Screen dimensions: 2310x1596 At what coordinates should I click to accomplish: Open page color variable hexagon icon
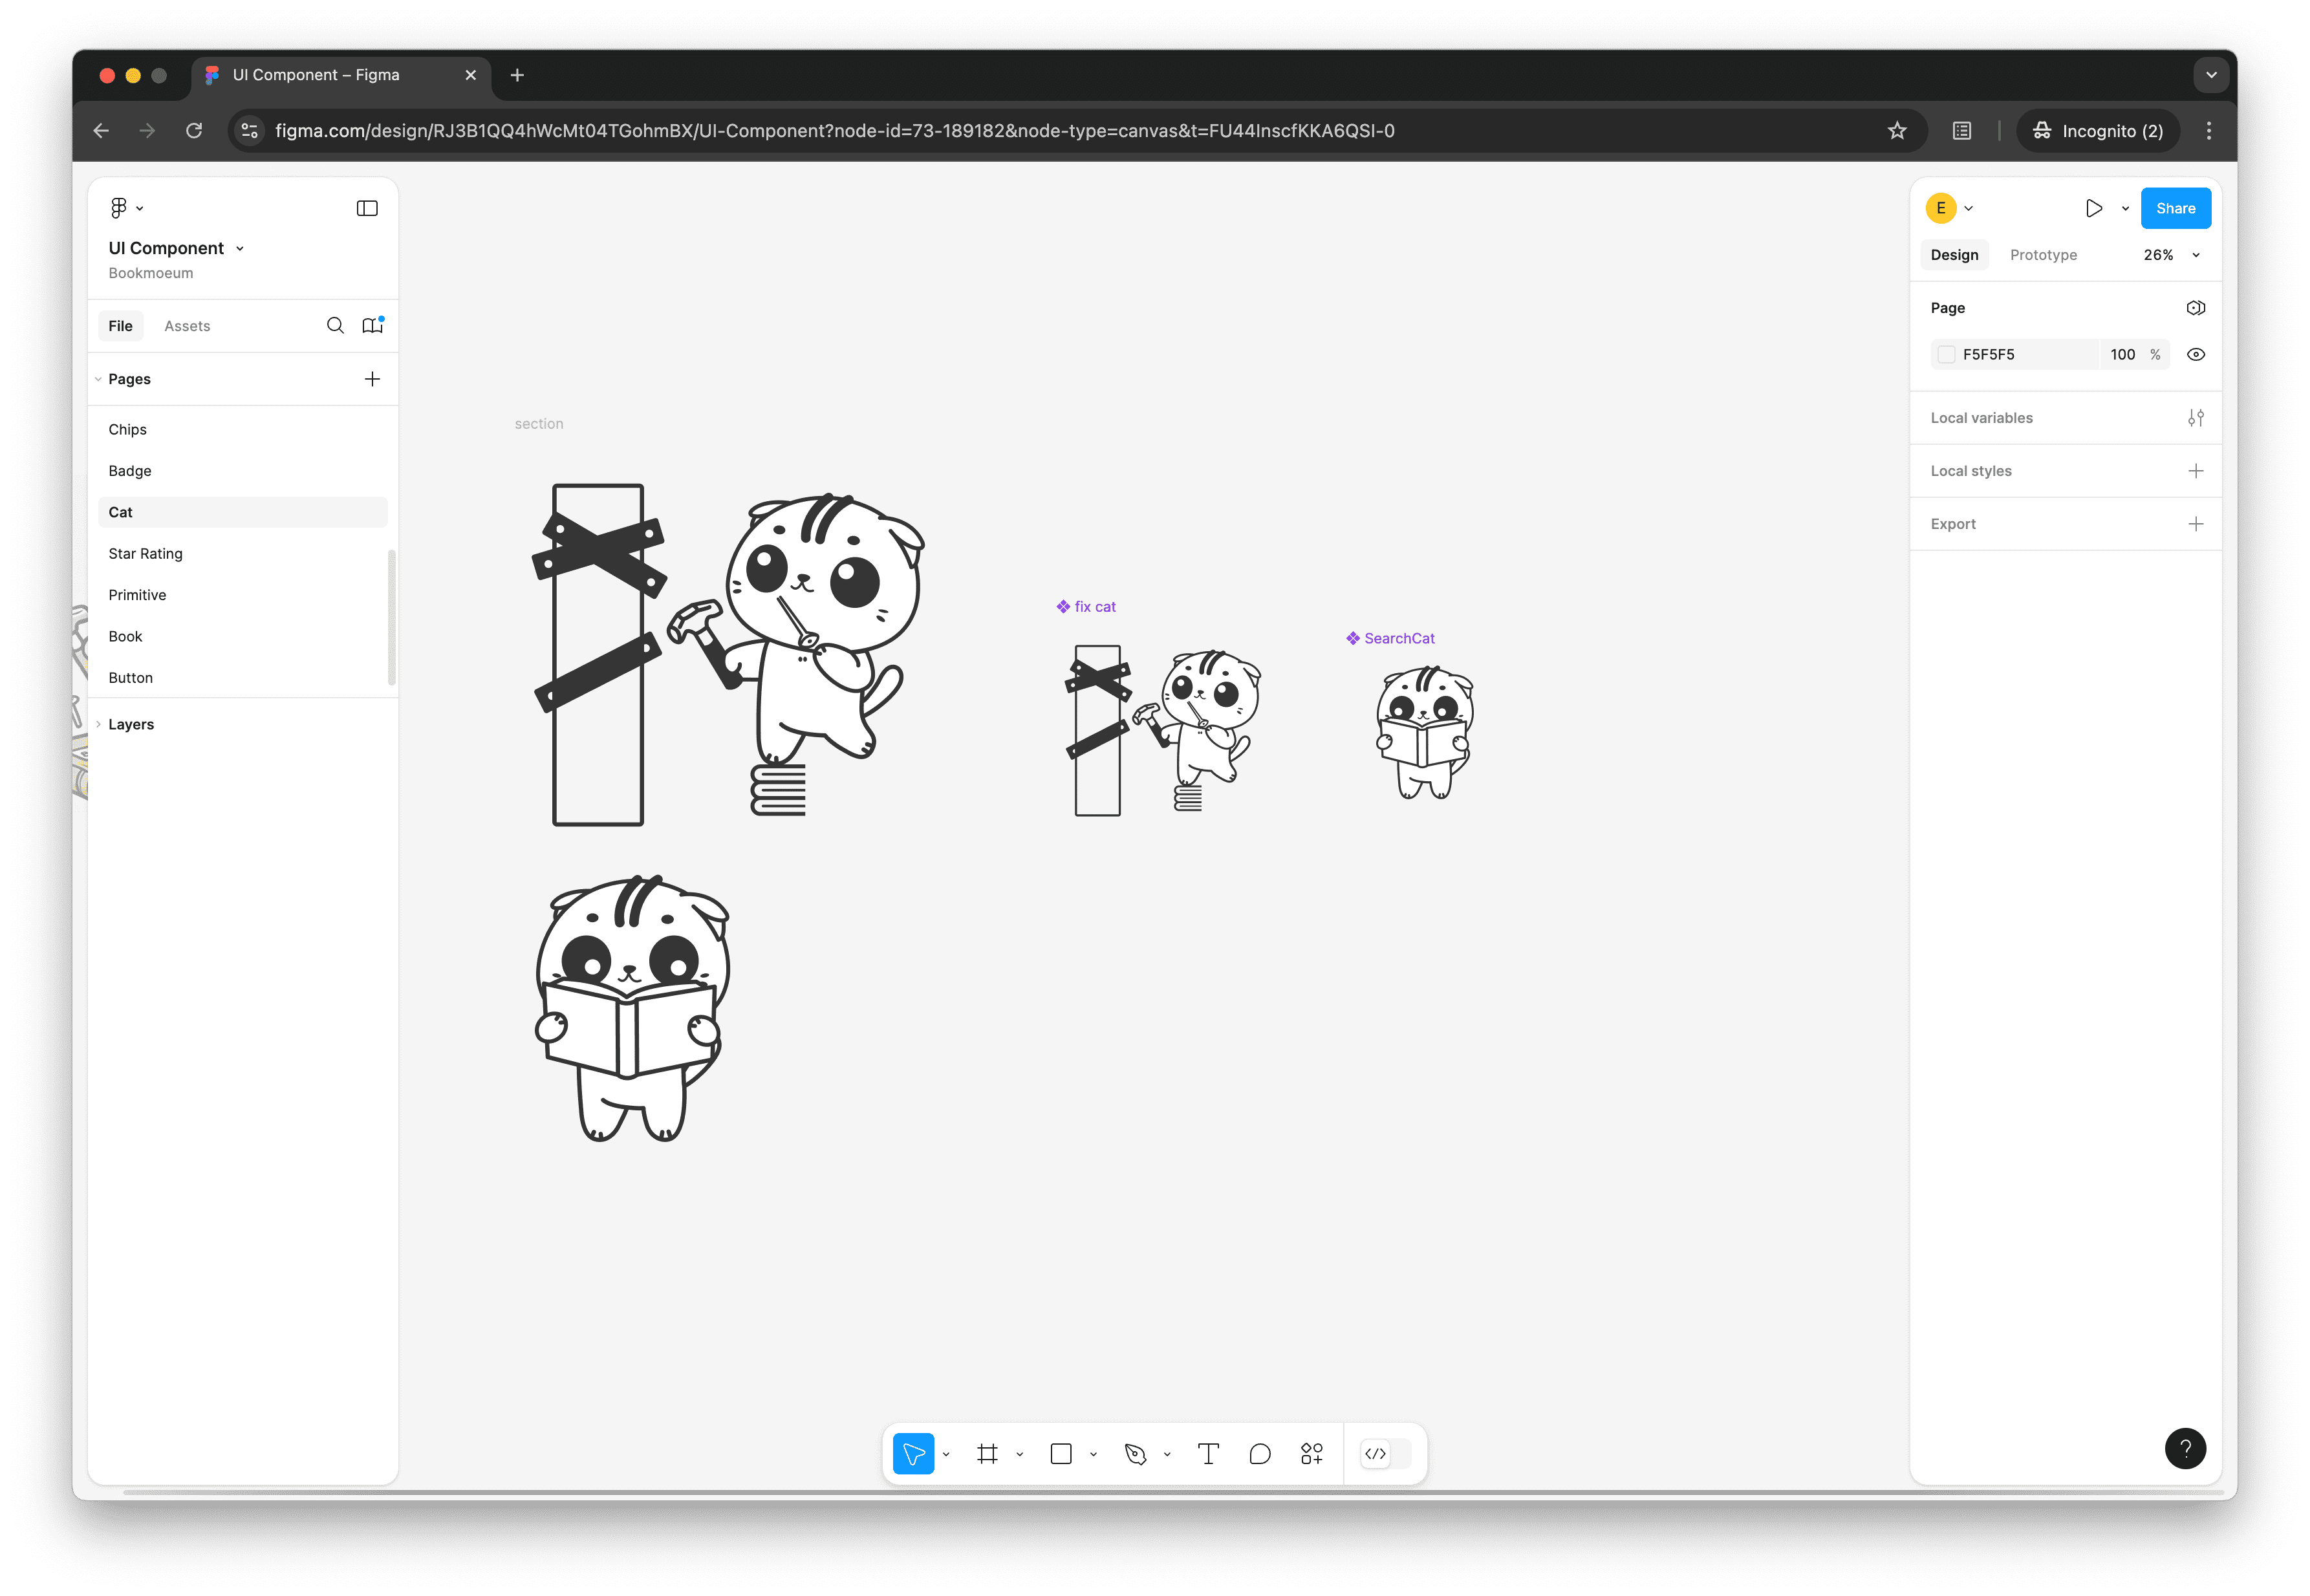click(x=2195, y=308)
